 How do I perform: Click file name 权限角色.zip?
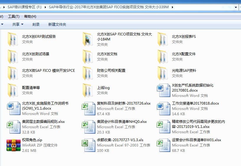pyautogui.click(x=32, y=140)
